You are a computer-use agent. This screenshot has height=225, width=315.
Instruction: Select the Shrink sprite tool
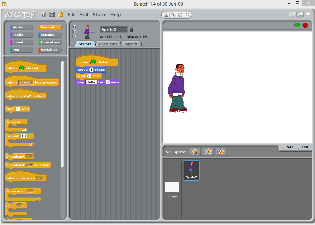188,15
